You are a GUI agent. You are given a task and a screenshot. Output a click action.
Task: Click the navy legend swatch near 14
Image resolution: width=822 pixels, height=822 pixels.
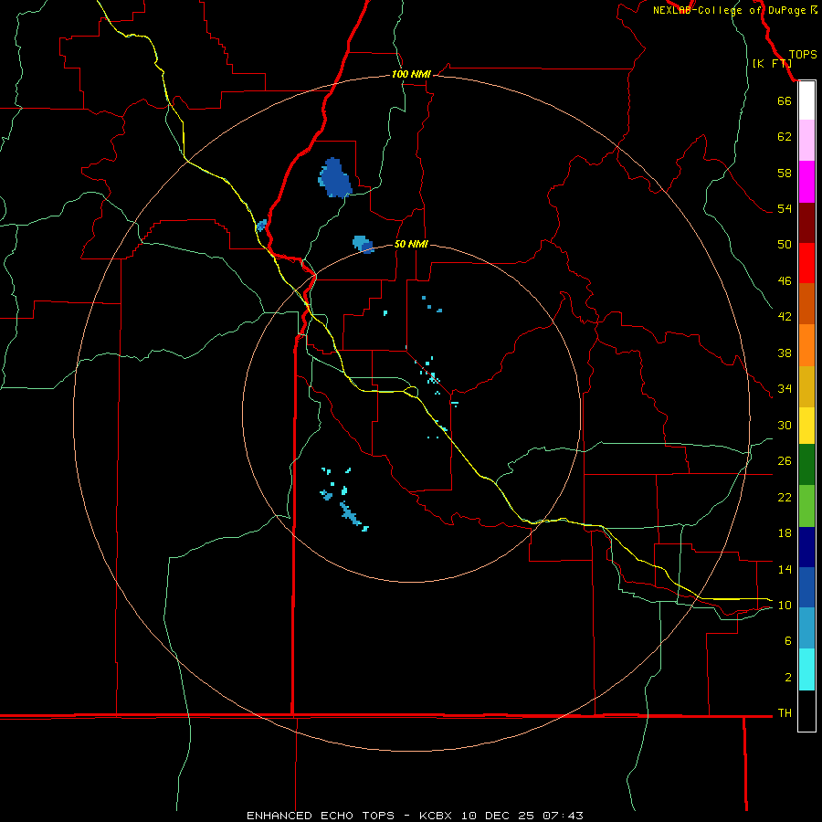pyautogui.click(x=806, y=547)
